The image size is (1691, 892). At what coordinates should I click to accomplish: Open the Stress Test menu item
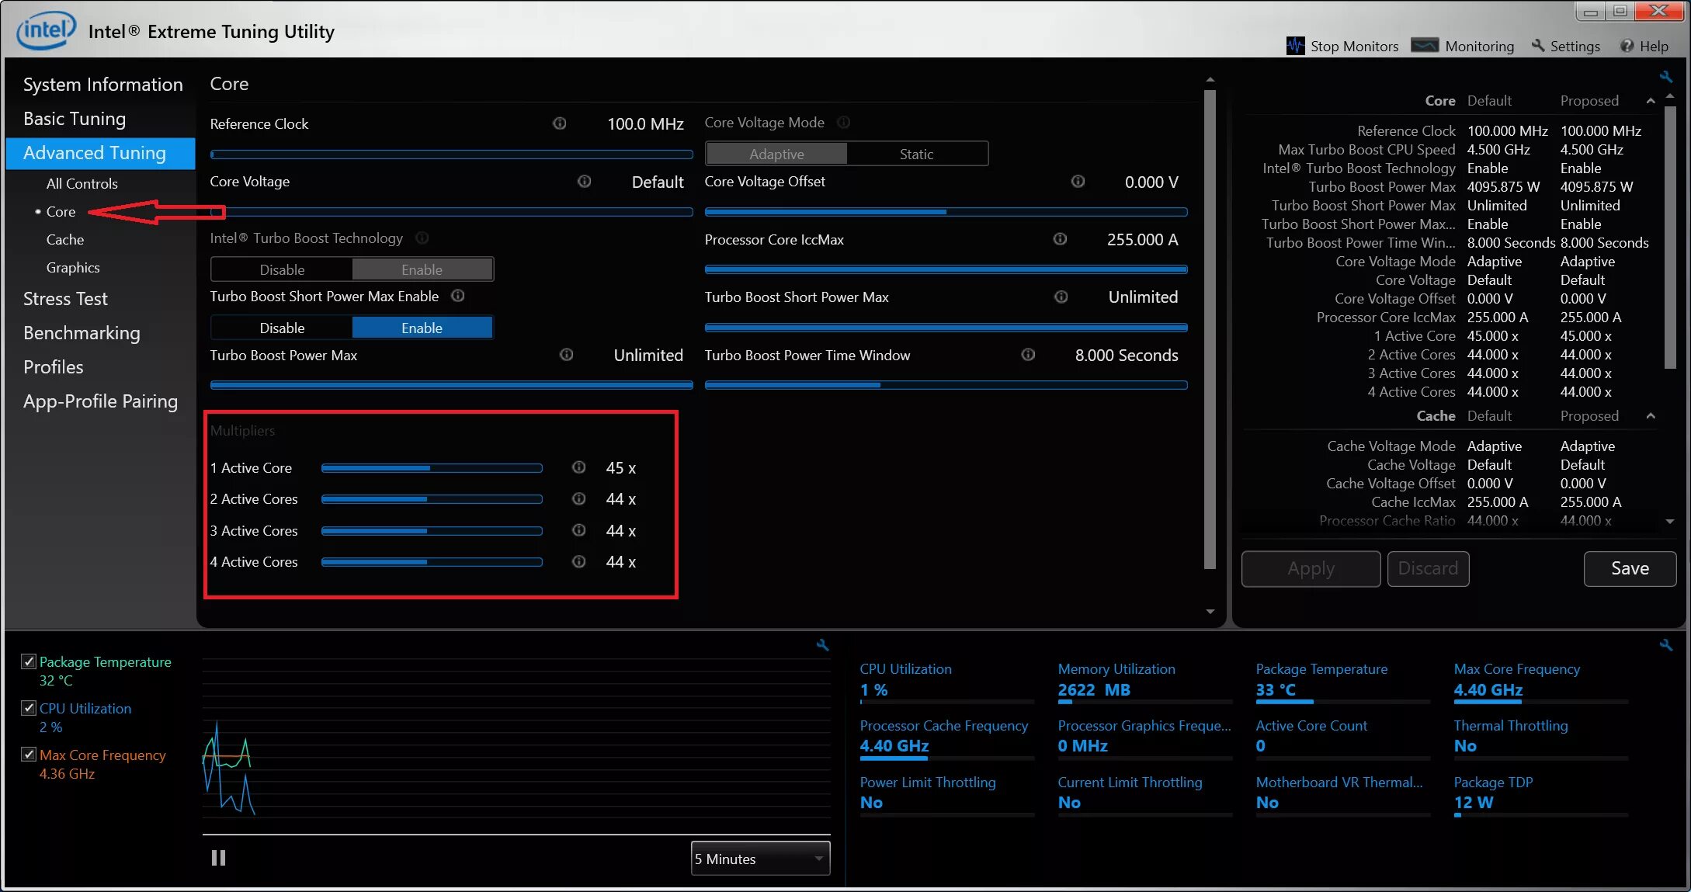(65, 299)
